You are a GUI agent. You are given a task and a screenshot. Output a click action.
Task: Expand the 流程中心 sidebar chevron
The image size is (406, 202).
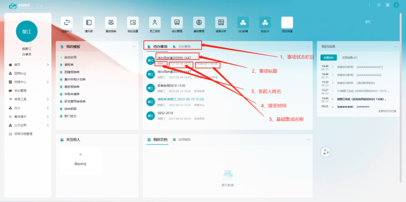(47, 82)
